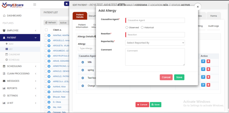The image size is (229, 113).
Task: Expand the Orange allergy row plus icon
Action: click(x=83, y=86)
